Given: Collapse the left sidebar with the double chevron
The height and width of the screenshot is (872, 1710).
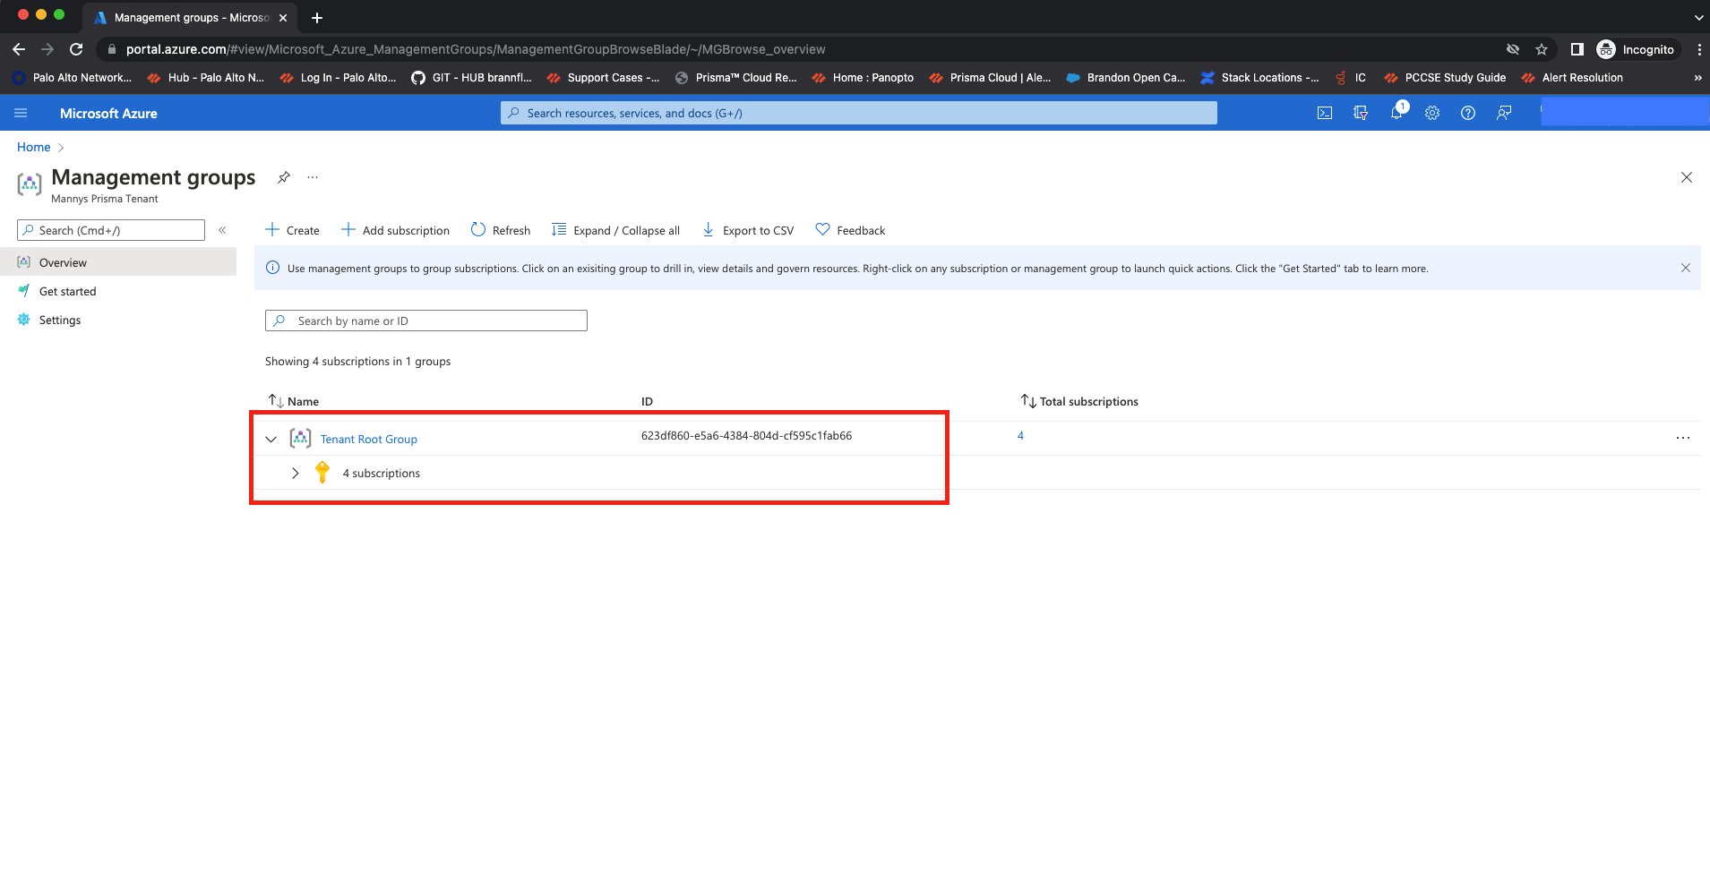Looking at the screenshot, I should tap(222, 230).
